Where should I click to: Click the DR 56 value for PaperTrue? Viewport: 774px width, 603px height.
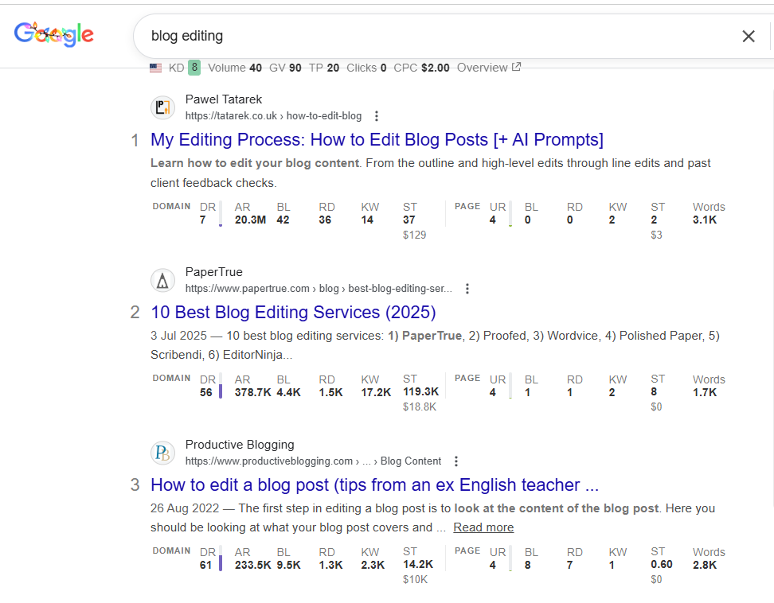(205, 392)
